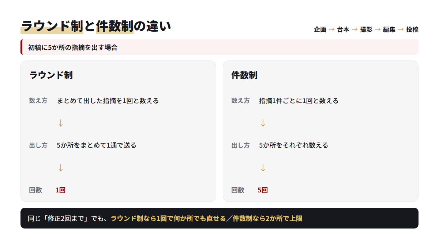Click 数え方 label in 件数制 card

tap(240, 101)
